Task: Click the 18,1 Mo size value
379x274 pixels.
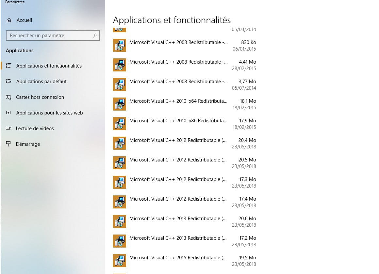Action: [248, 101]
